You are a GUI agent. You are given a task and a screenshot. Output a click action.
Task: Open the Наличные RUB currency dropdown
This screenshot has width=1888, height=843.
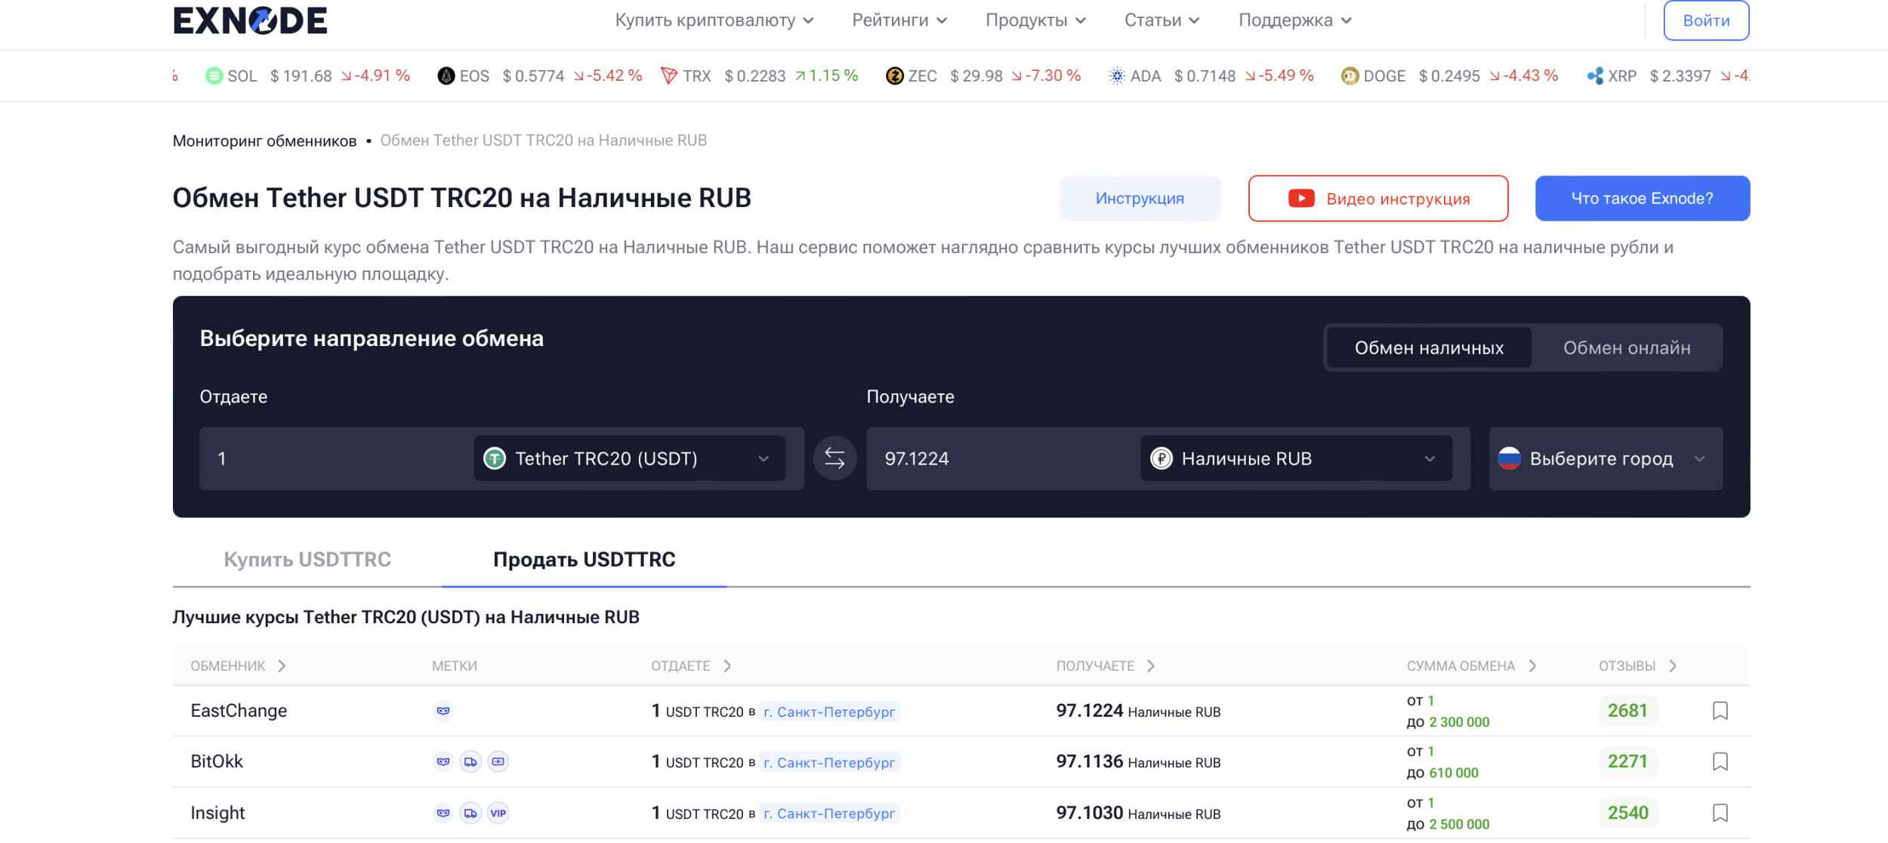point(1296,459)
